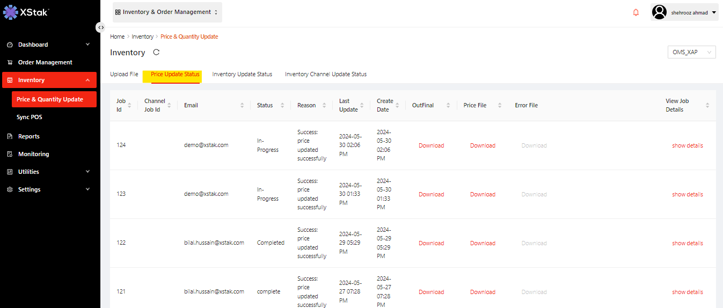Show details for job 122

(x=687, y=243)
